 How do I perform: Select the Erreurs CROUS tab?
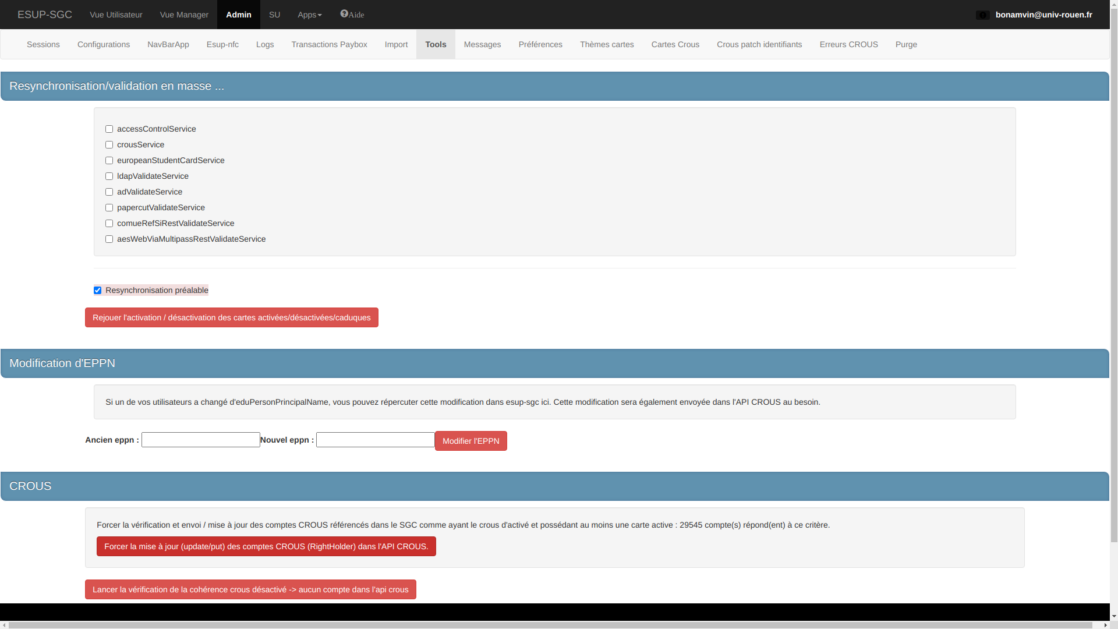pyautogui.click(x=848, y=45)
